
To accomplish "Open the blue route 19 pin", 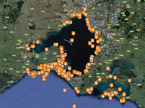I will click(x=92, y=13).
